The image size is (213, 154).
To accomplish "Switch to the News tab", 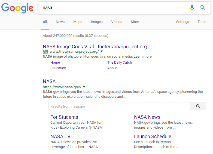I will tap(60, 22).
